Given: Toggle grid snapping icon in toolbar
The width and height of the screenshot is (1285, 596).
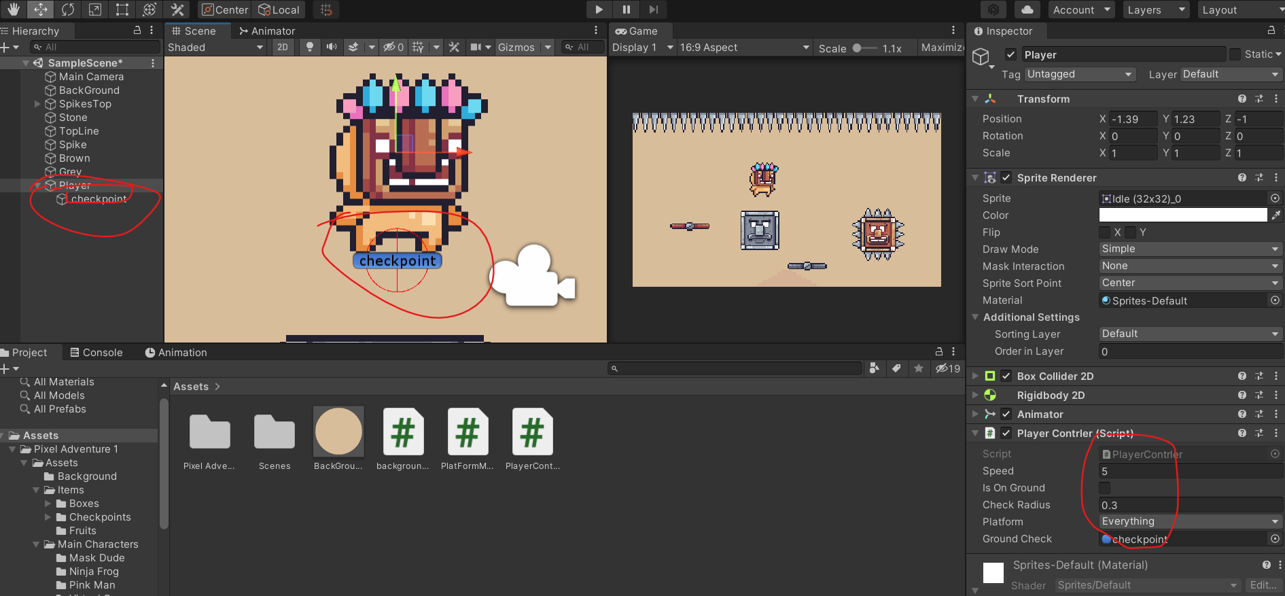Looking at the screenshot, I should [326, 10].
